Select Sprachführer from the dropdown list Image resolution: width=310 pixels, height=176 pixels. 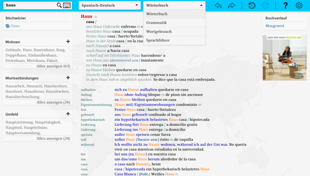tap(158, 40)
